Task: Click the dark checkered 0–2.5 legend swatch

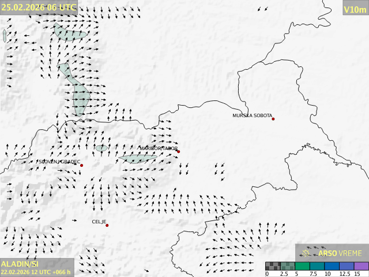Action: 273,266
